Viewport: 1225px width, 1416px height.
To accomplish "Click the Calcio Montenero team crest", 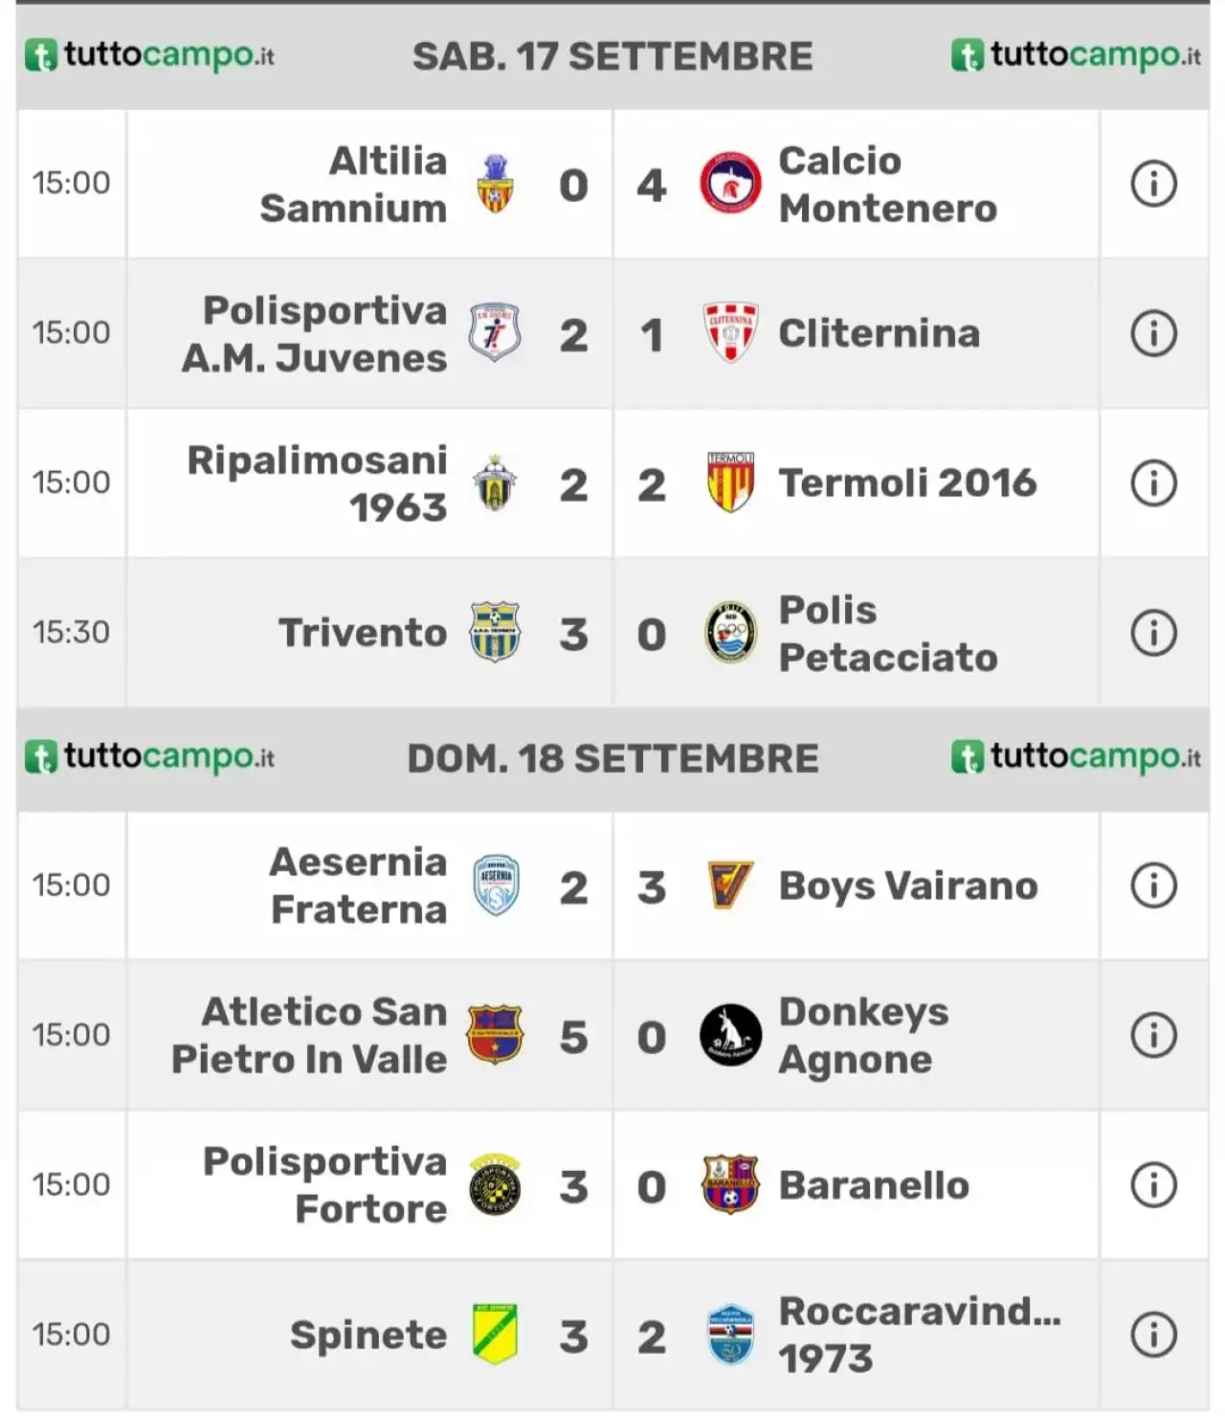I will 730,183.
